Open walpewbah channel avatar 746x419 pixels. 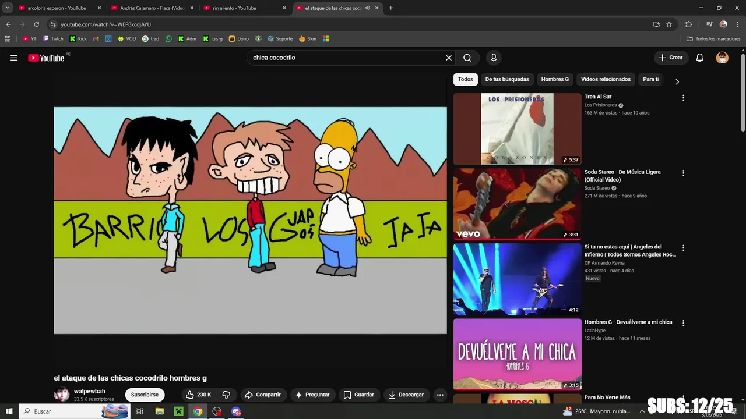click(62, 395)
